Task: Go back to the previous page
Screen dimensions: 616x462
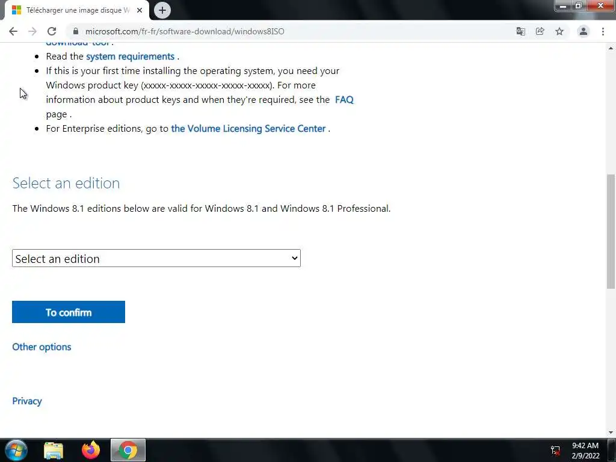Action: point(13,31)
